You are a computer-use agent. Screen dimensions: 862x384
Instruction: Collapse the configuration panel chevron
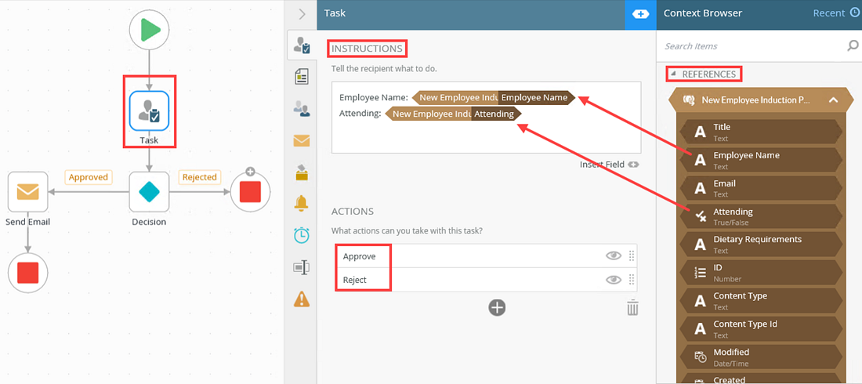point(301,14)
